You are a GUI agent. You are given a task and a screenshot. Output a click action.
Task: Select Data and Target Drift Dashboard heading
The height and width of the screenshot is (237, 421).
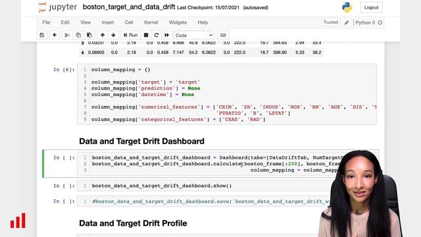[x=142, y=141]
